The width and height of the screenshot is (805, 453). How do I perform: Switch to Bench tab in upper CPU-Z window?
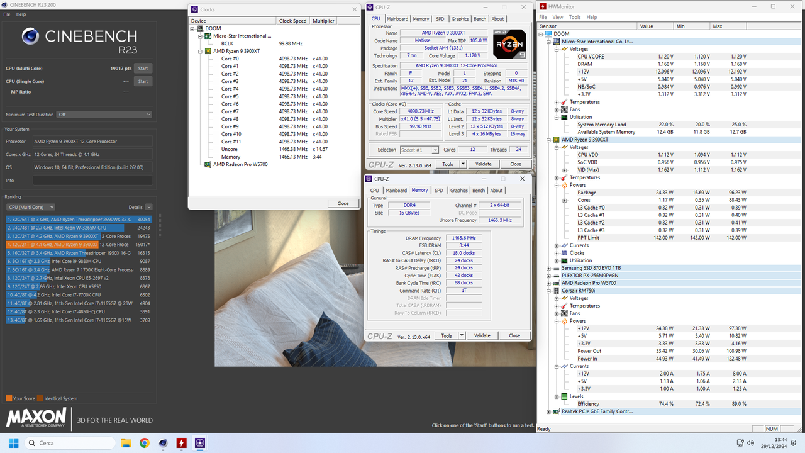click(480, 19)
